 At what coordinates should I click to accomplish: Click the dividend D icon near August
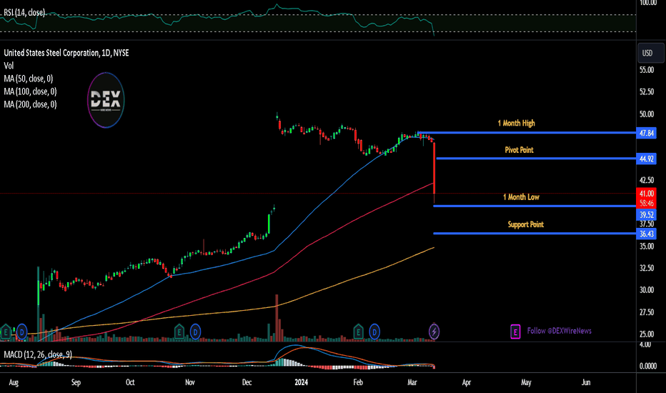(21, 332)
